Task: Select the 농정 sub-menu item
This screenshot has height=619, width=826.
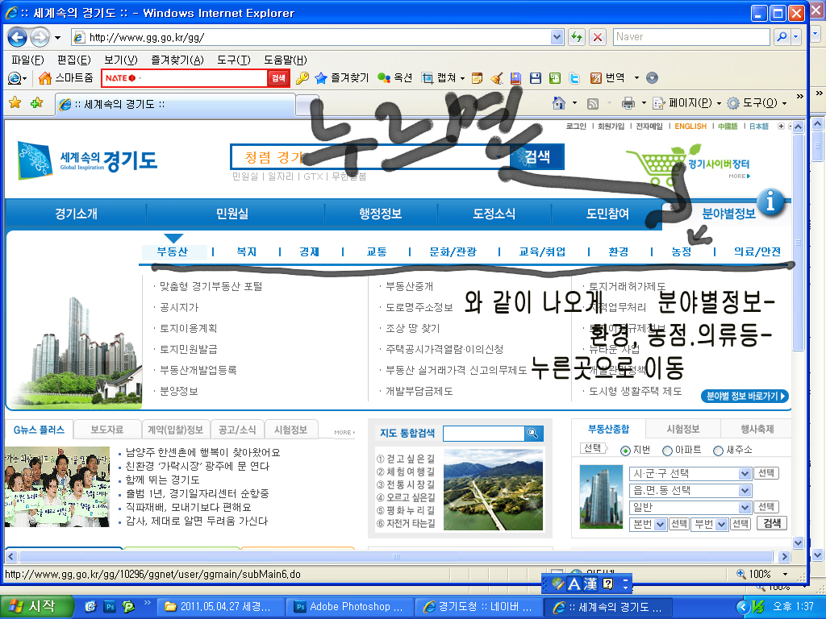Action: [681, 251]
